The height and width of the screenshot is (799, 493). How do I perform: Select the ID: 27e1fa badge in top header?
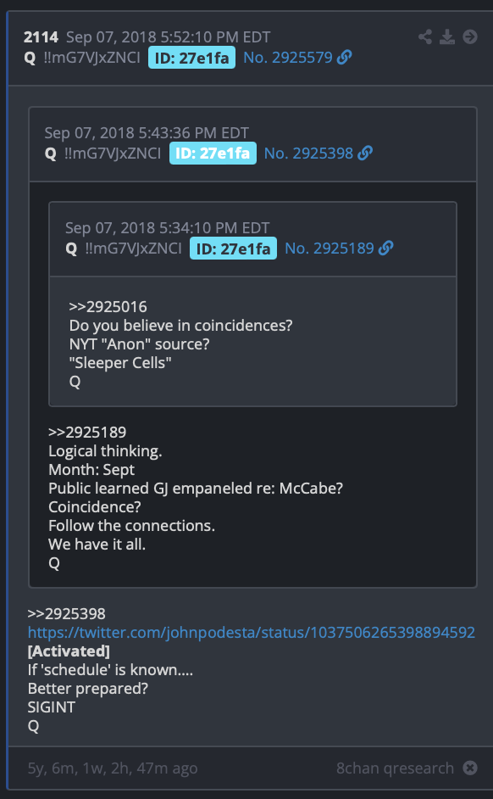(x=191, y=58)
